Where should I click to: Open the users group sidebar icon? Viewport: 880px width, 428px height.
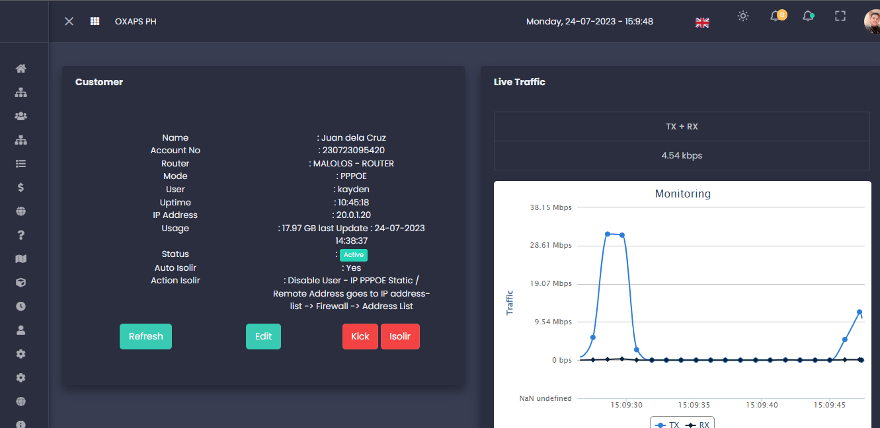click(20, 116)
